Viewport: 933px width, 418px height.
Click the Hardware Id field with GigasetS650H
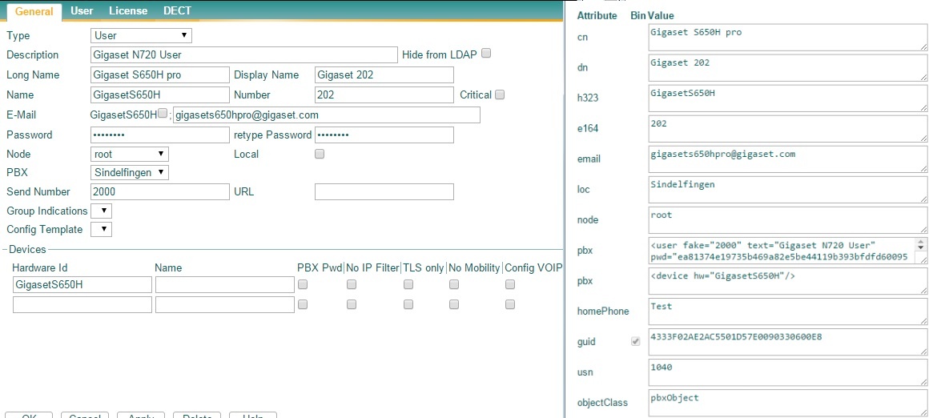[82, 285]
